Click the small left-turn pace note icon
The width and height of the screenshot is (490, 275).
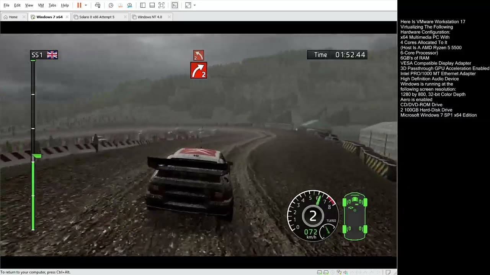[198, 56]
